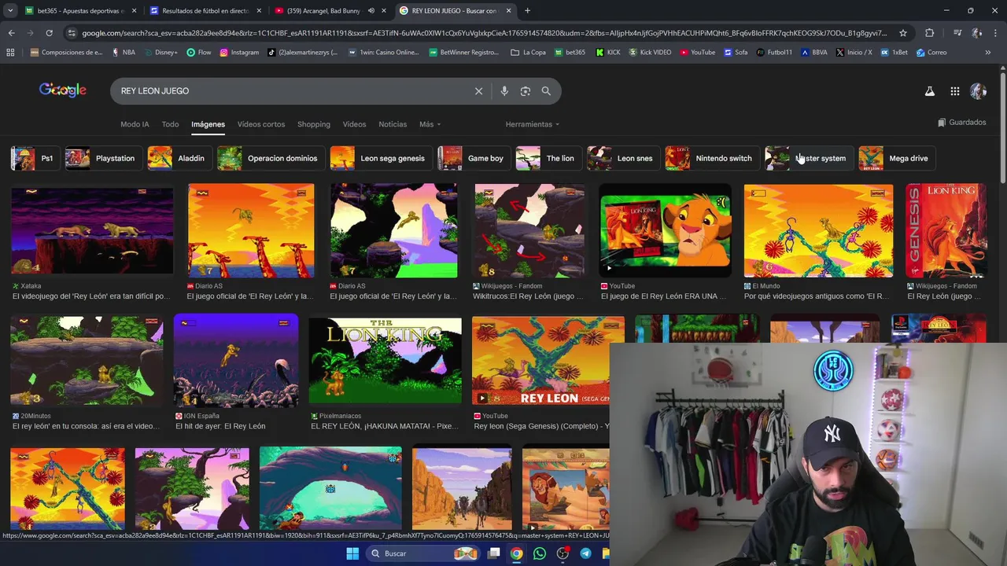Click the browser address bar URL
This screenshot has width=1007, height=566.
pyautogui.click(x=484, y=33)
